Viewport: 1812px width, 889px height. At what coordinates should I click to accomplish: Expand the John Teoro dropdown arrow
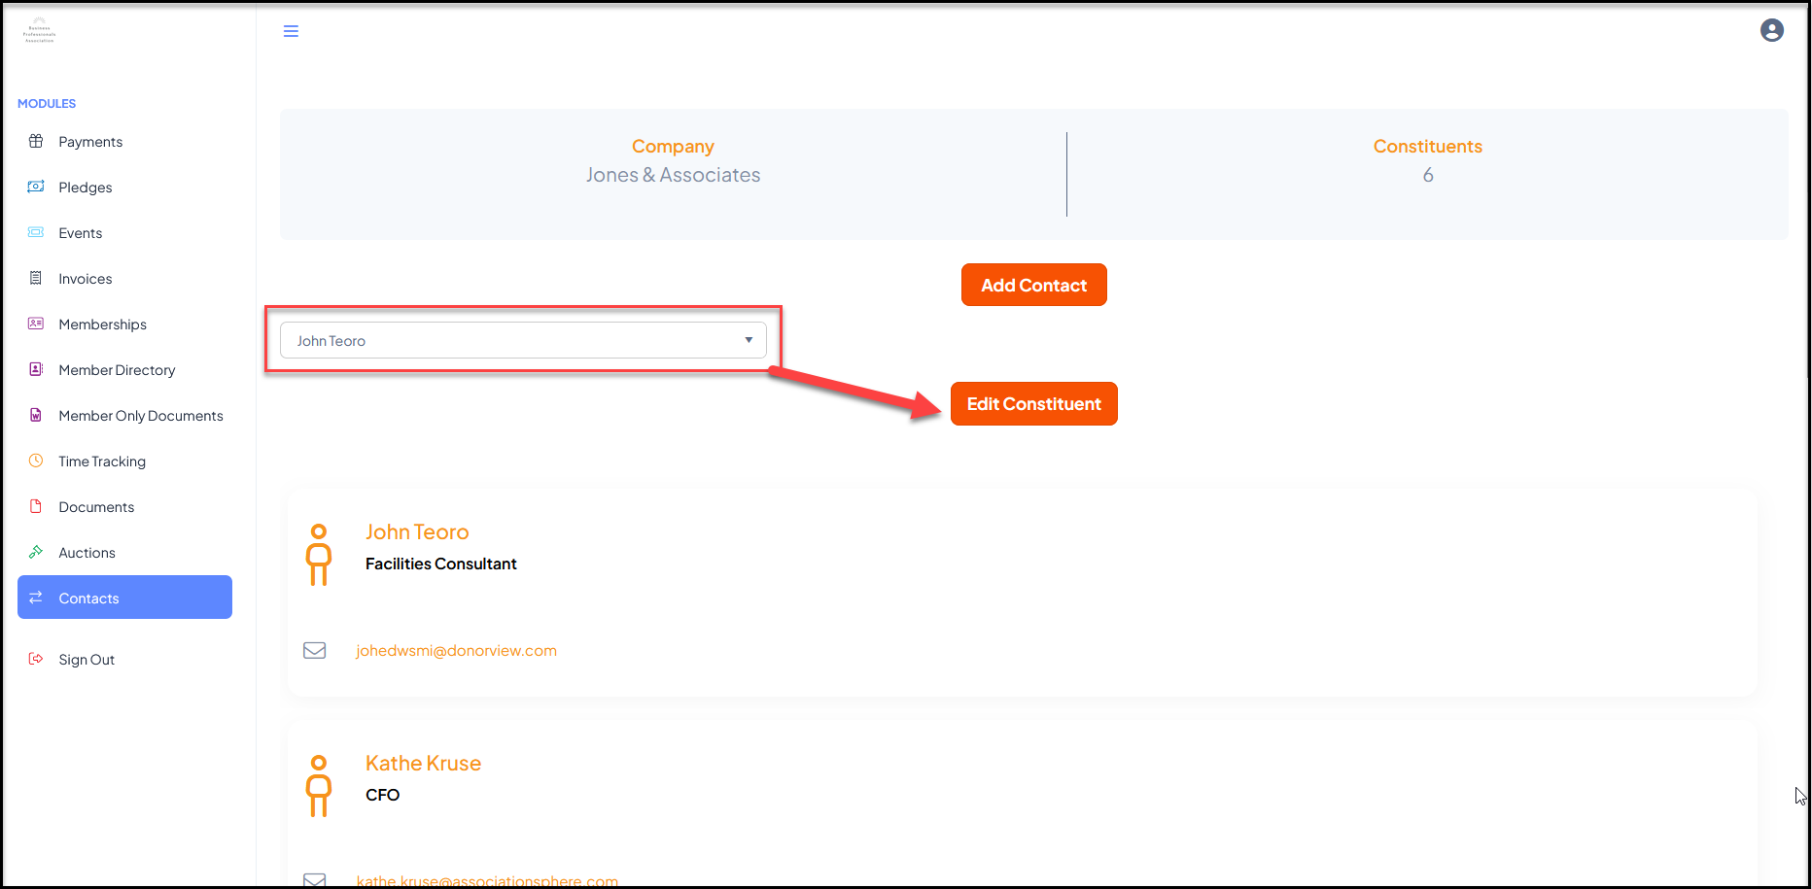749,340
